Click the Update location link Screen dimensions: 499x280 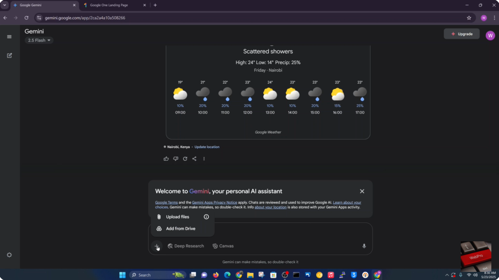[x=207, y=147]
